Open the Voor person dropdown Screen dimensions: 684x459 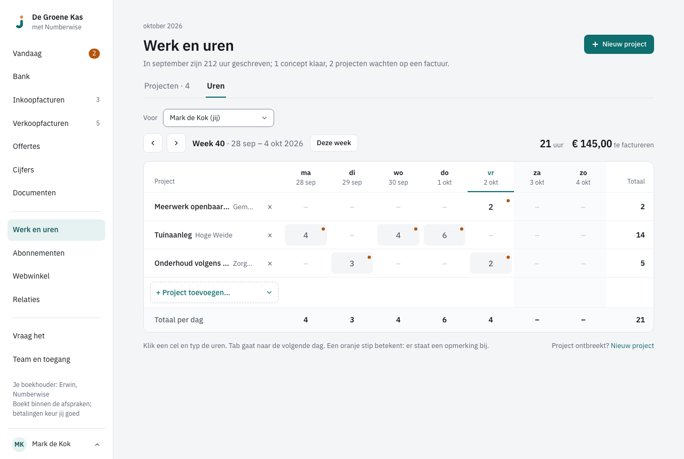219,118
